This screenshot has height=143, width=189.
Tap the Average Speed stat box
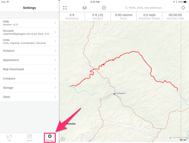tap(149, 16)
